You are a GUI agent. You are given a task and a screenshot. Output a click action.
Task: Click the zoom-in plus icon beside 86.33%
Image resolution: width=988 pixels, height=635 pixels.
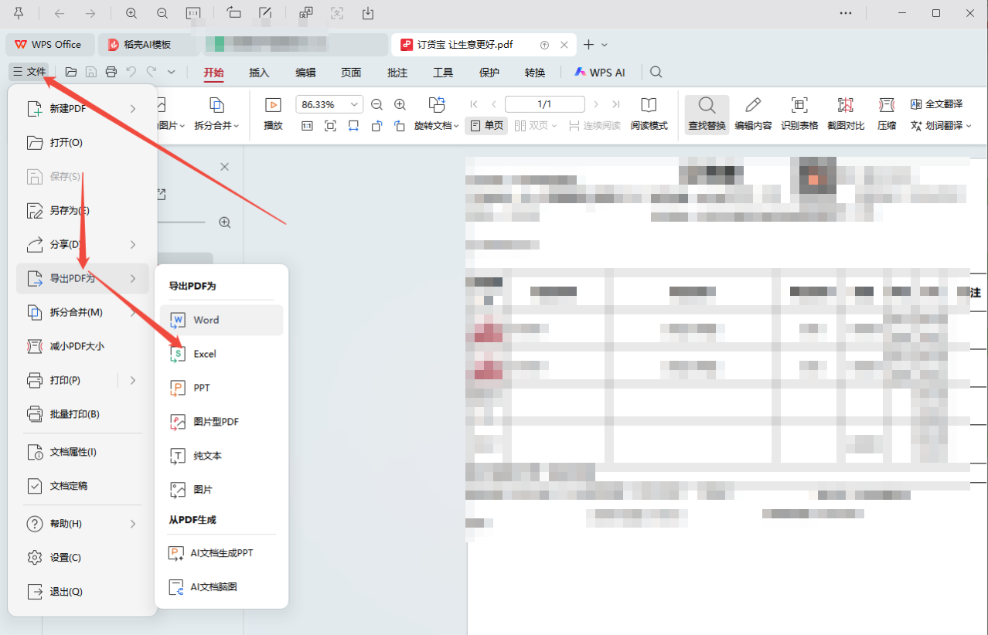click(400, 104)
